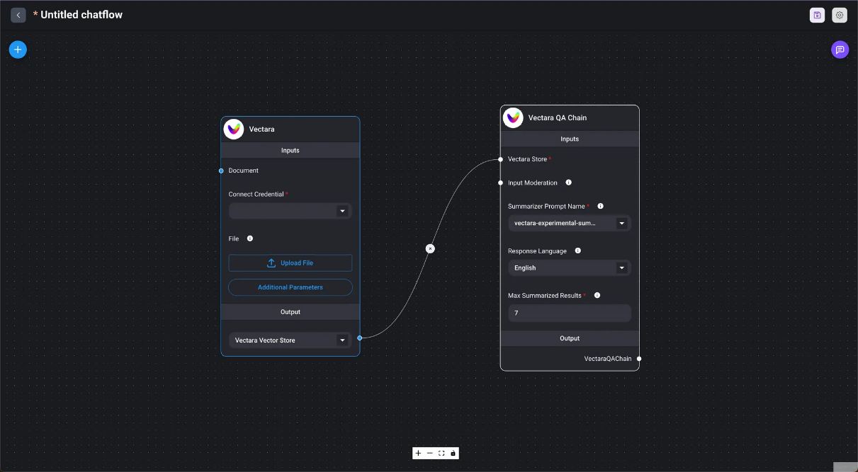Screen dimensions: 858x472
Task: Zoom in on the canvas
Action: click(418, 453)
